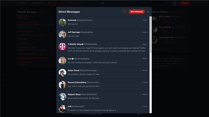Click Wajeeh Maaz's avatar
Image resolution: width=209 pixels, height=117 pixels.
(62, 97)
